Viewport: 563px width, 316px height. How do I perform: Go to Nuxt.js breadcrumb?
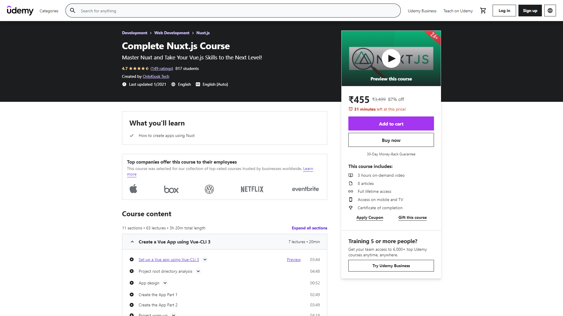[x=203, y=33]
